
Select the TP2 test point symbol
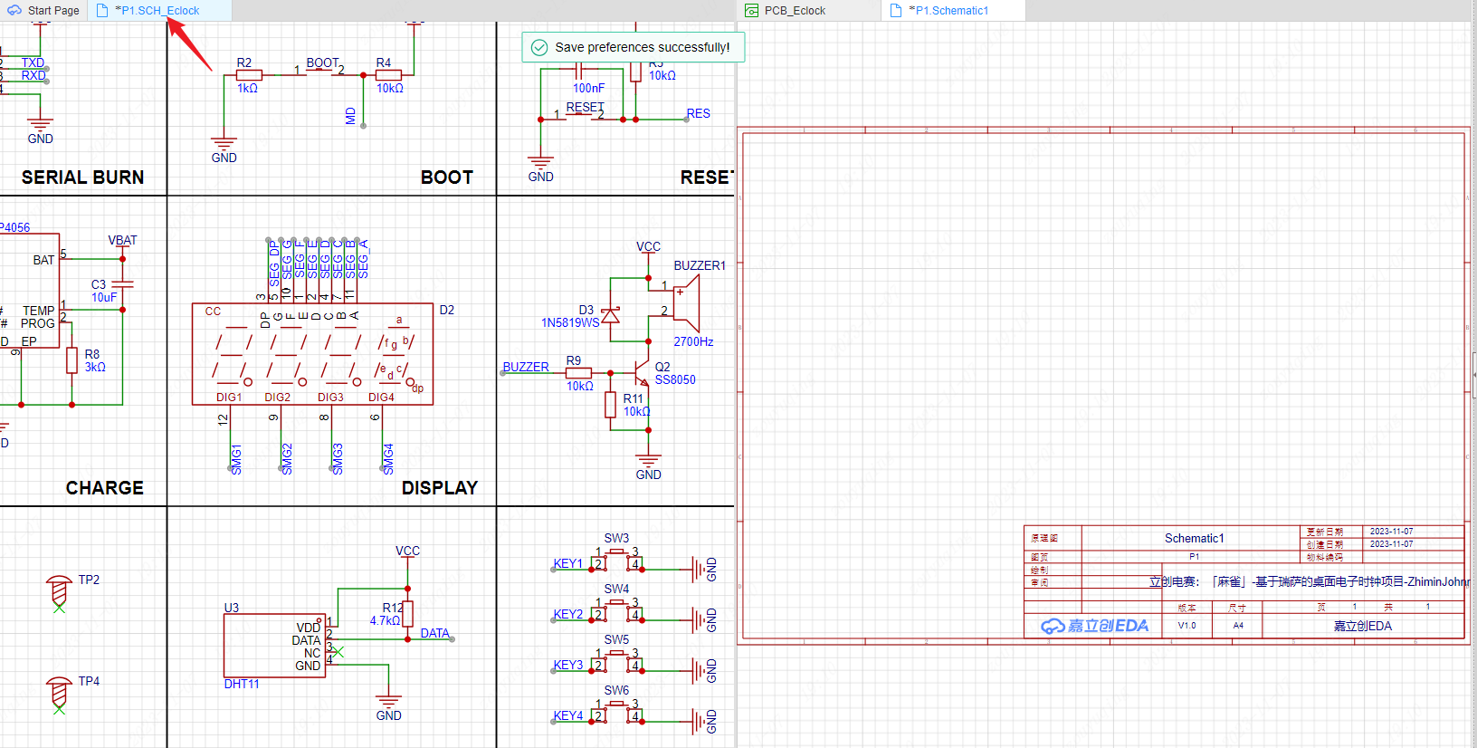(x=59, y=592)
